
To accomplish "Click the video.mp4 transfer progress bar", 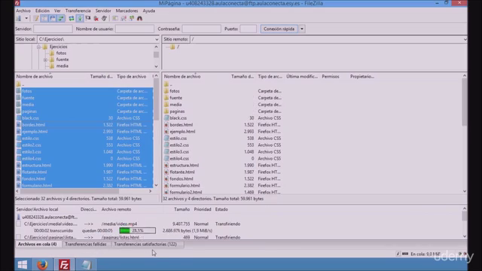I will (137, 230).
